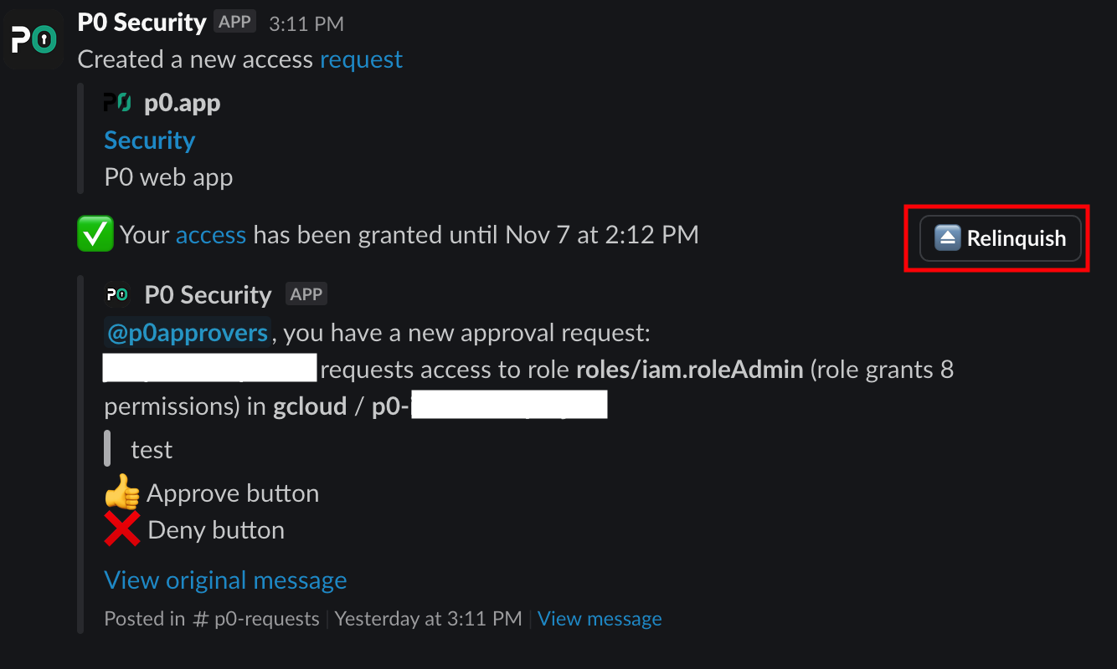The width and height of the screenshot is (1117, 669).
Task: Click the "Posted in # p0-requests" text
Action: (212, 619)
